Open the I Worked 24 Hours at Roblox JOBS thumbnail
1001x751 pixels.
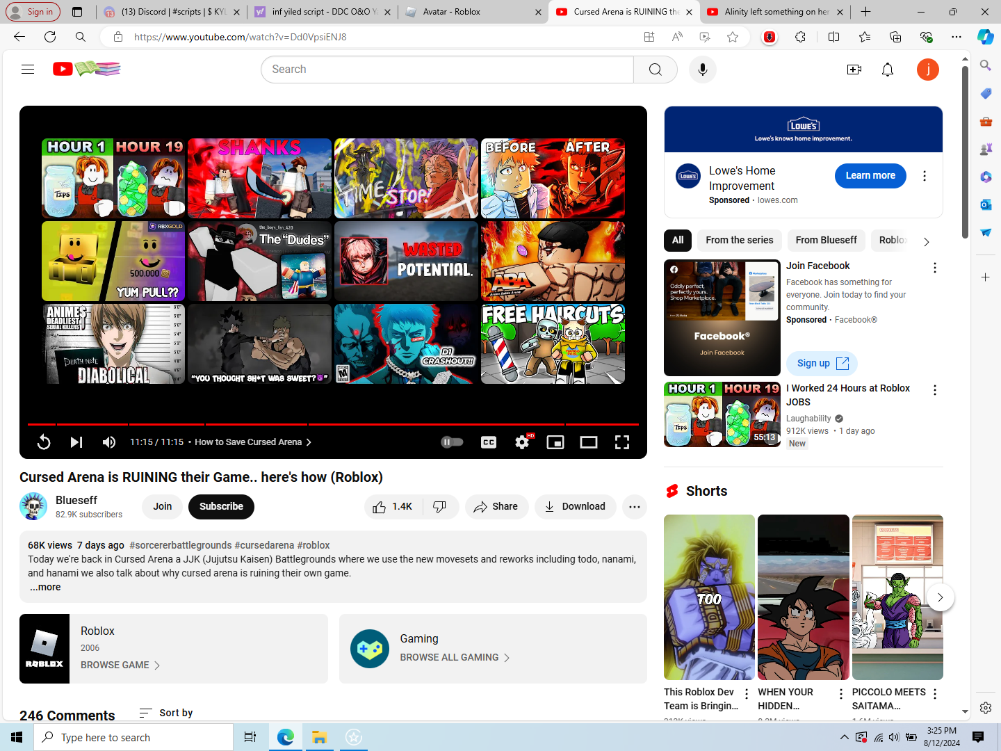(x=722, y=414)
